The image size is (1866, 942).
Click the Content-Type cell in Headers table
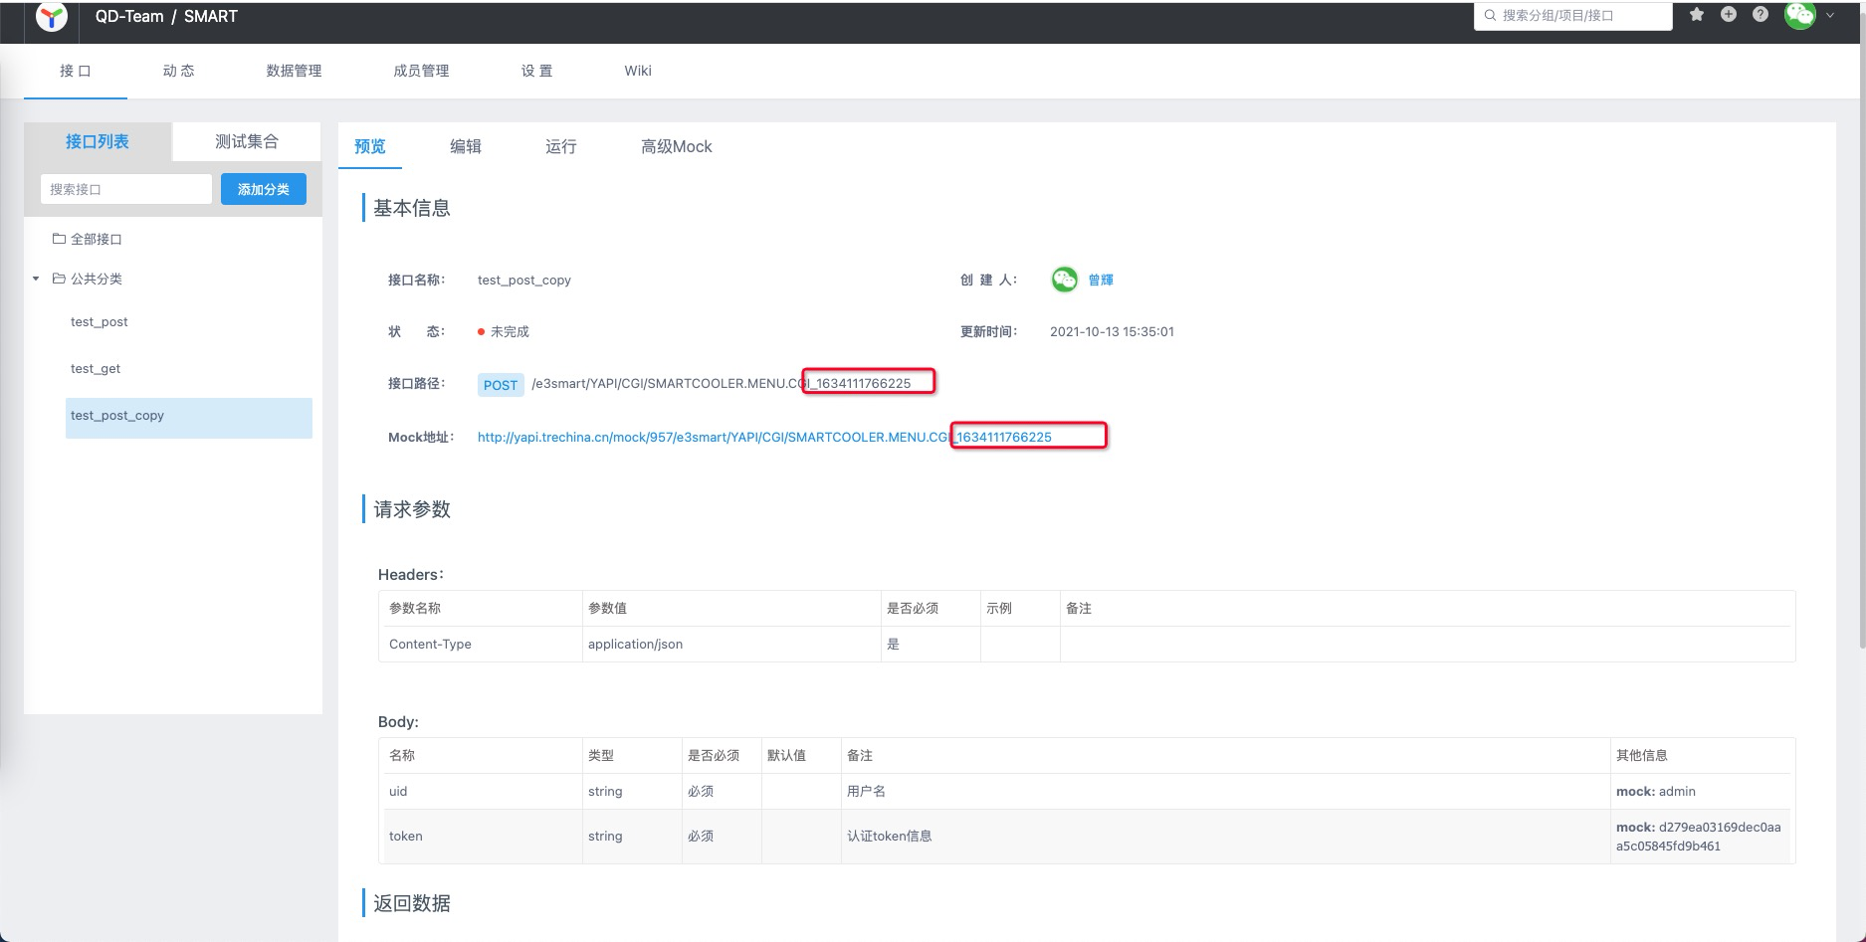pos(481,645)
